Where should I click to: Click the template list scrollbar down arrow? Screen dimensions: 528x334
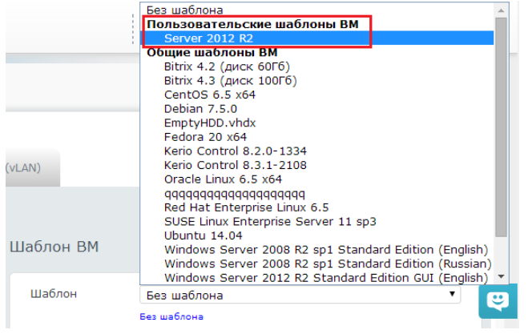coord(502,277)
